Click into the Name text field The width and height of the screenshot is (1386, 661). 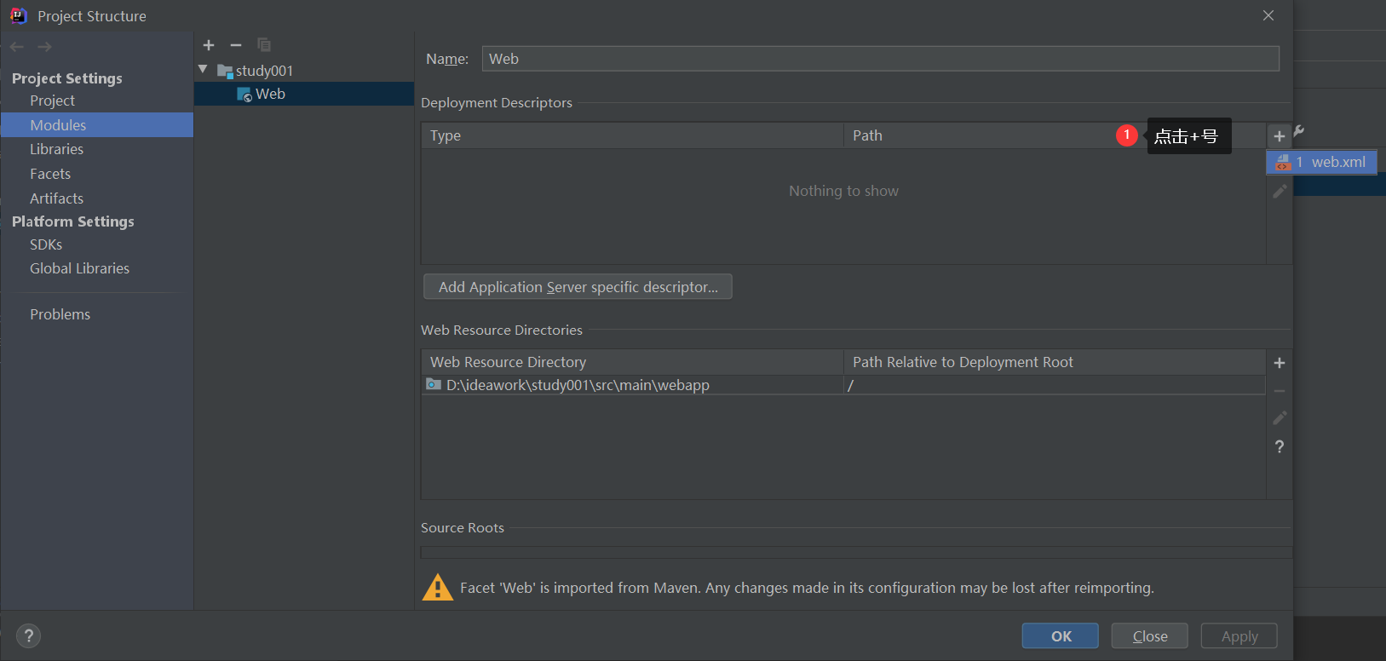coord(879,59)
